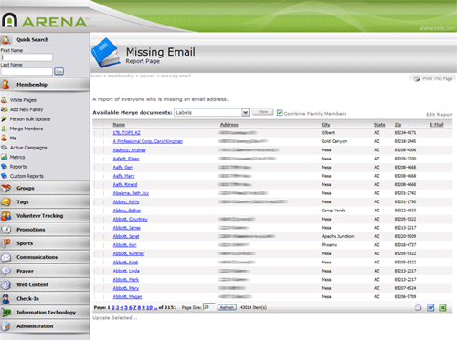Open the Edit Report link
Viewport: 457px width, 340px height.
point(440,115)
